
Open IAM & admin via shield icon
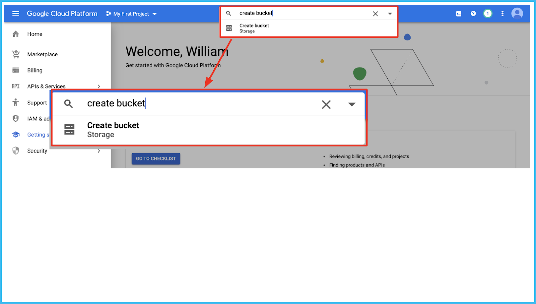point(16,118)
